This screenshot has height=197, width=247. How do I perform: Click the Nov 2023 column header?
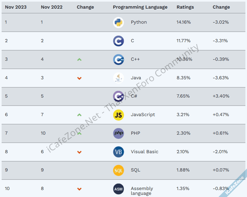pyautogui.click(x=16, y=7)
